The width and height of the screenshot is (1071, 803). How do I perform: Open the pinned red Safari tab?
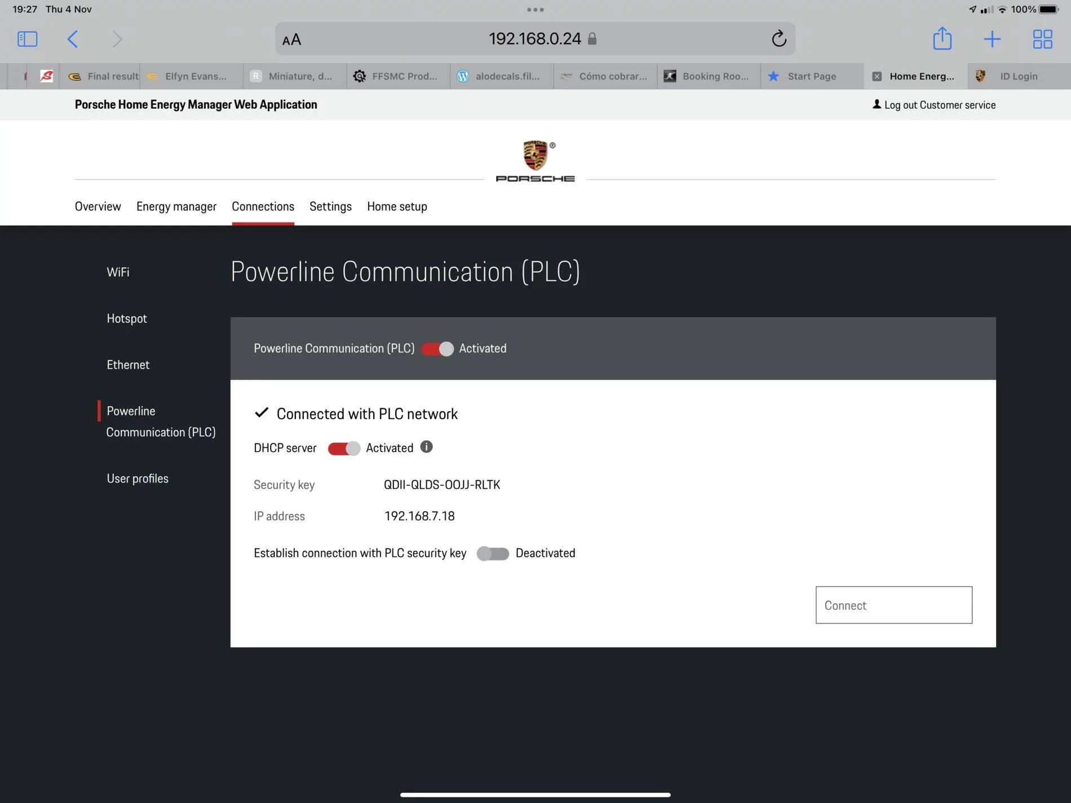pyautogui.click(x=47, y=76)
